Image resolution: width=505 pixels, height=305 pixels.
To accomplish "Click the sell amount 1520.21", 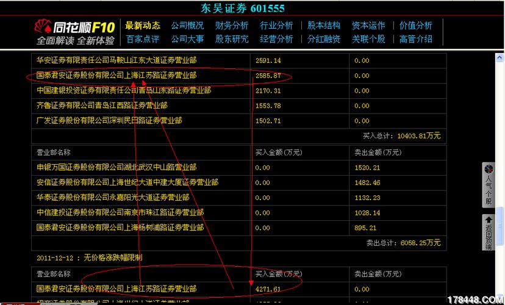I will (x=367, y=168).
